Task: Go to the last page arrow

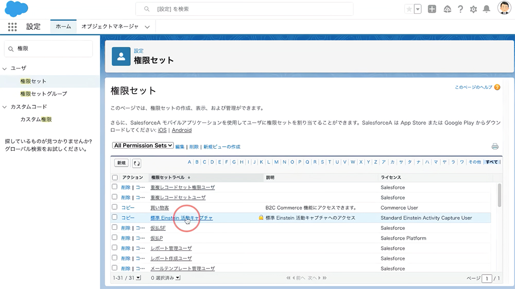Action: [324, 278]
